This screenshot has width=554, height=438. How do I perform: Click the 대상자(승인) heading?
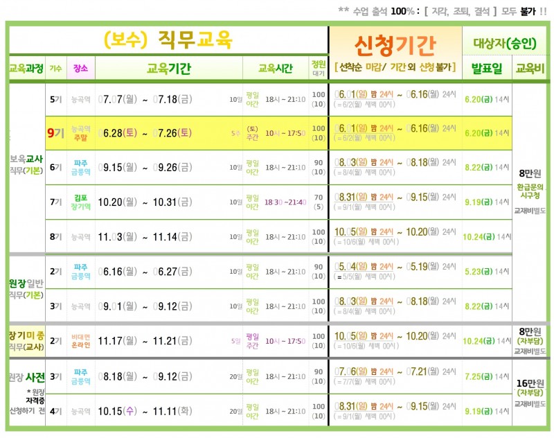click(x=505, y=43)
